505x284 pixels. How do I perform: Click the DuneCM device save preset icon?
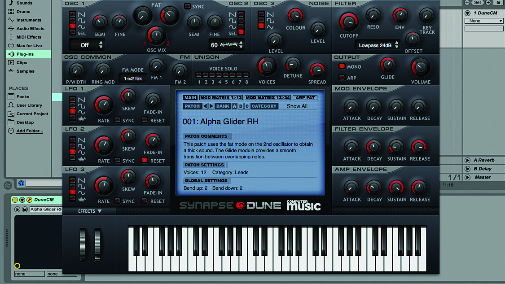[25, 209]
